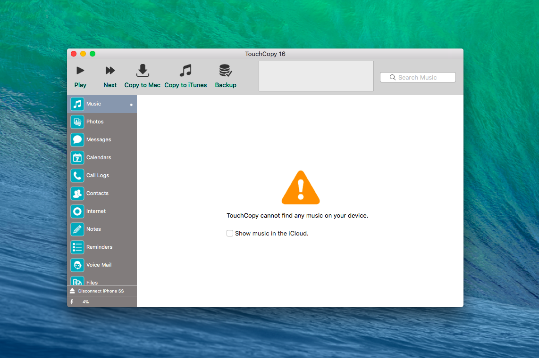Viewport: 539px width, 358px height.
Task: Click the orange warning triangle
Action: pos(301,187)
